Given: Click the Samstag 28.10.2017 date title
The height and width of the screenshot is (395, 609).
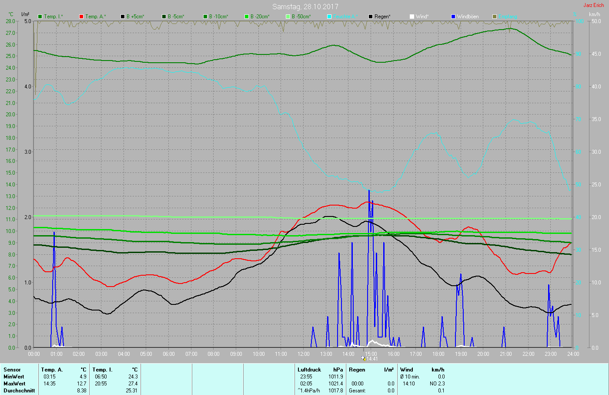Looking at the screenshot, I should [305, 7].
